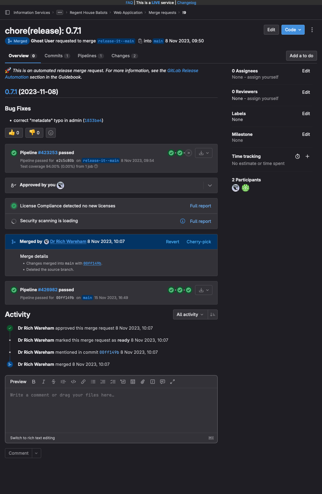This screenshot has height=494, width=322.
Task: Open the GitLab Release Automation link
Action: coord(183,71)
